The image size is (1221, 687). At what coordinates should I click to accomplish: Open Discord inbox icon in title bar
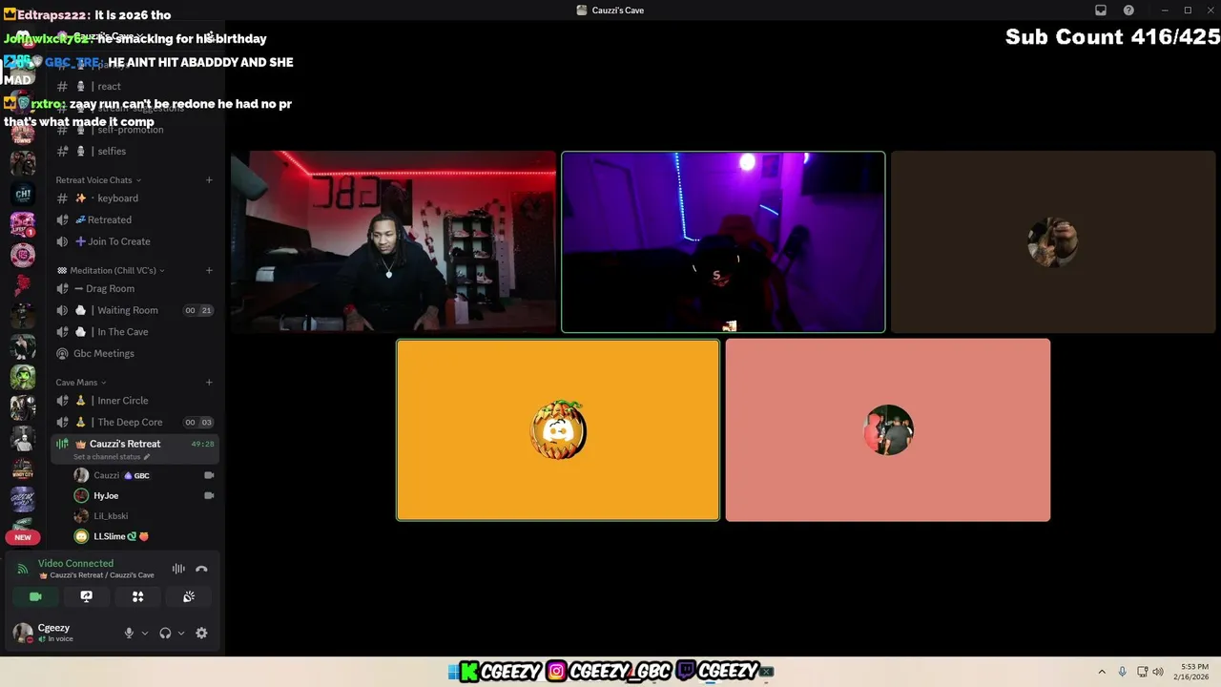1101,10
